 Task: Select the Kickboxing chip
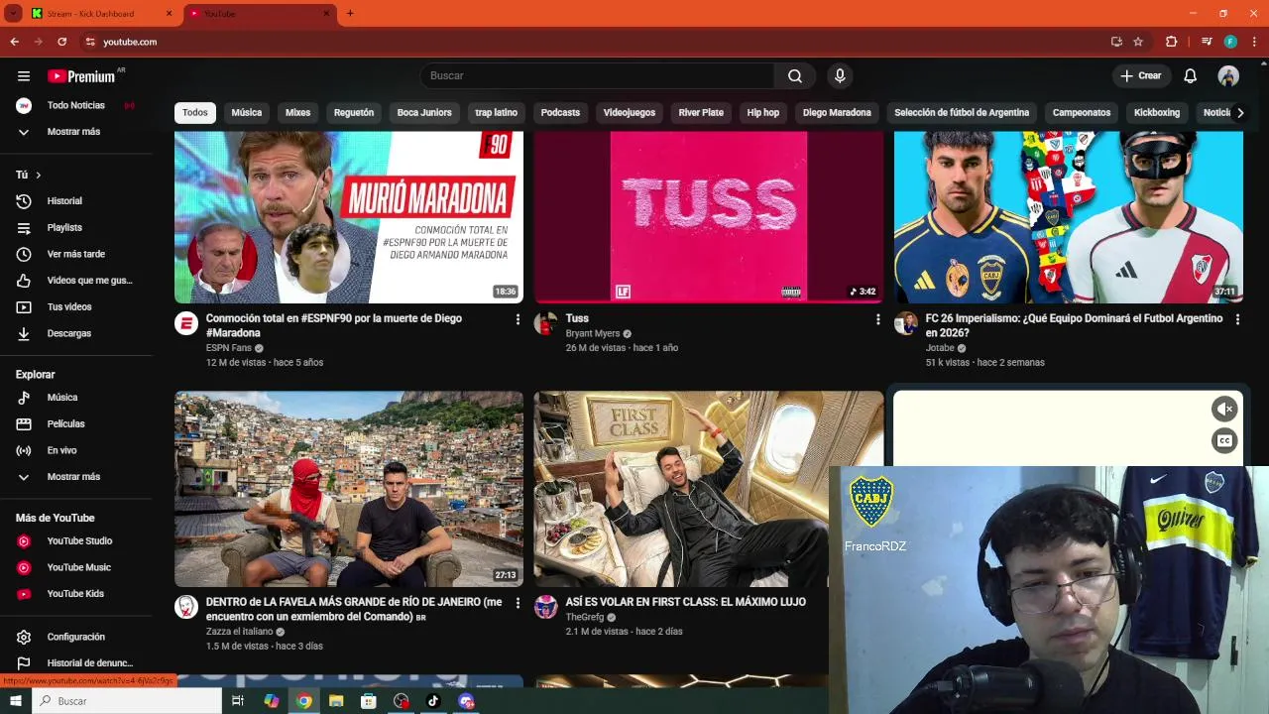[x=1157, y=113]
